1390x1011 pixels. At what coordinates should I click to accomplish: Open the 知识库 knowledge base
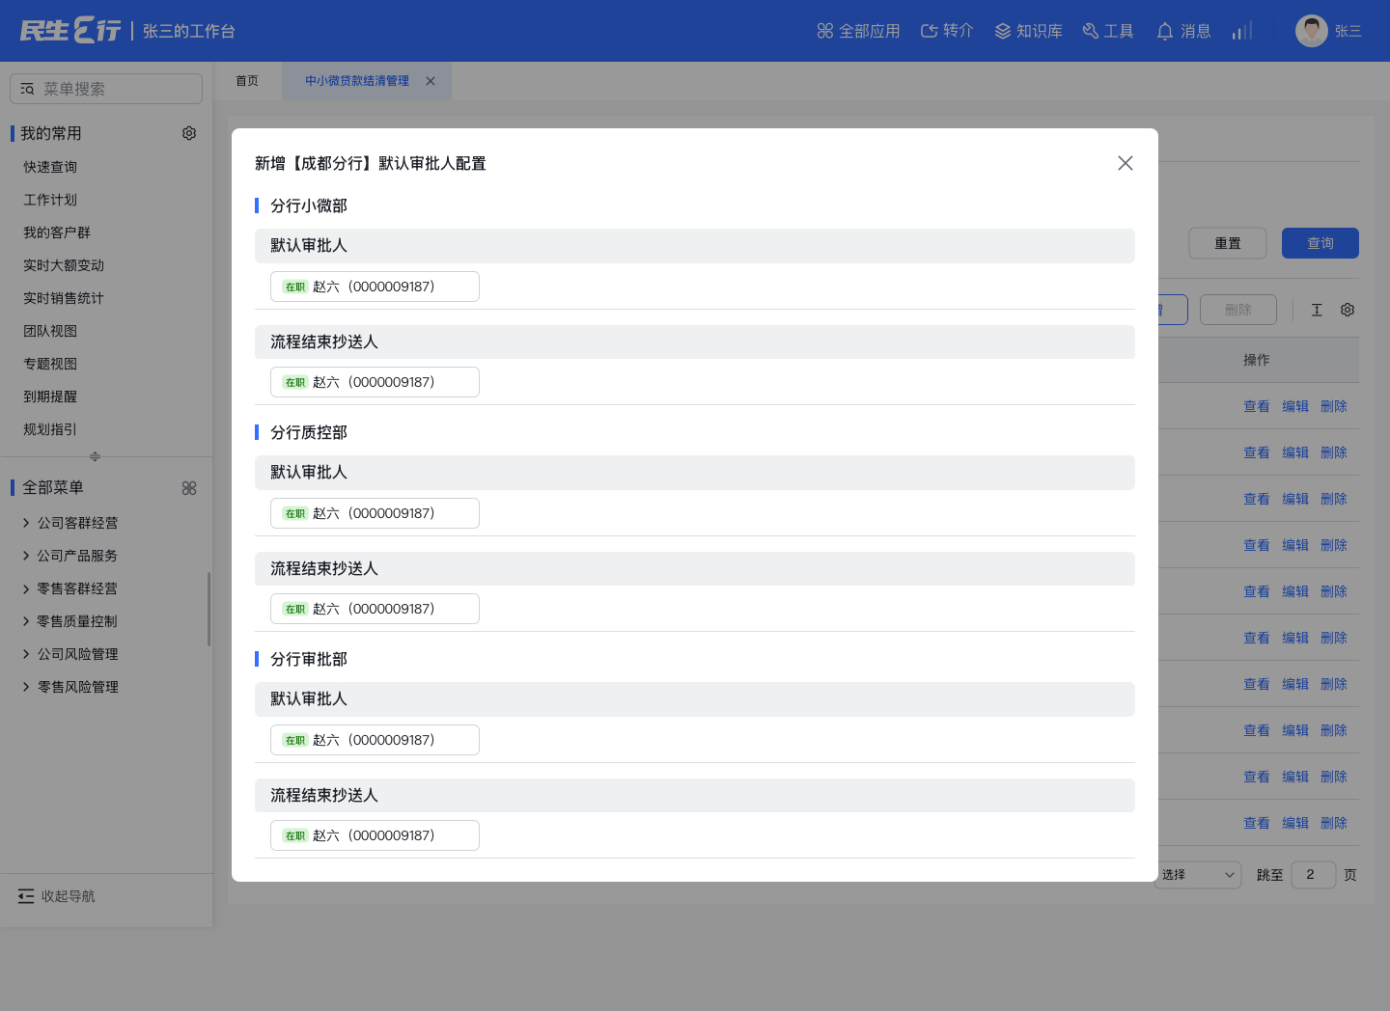point(1028,31)
